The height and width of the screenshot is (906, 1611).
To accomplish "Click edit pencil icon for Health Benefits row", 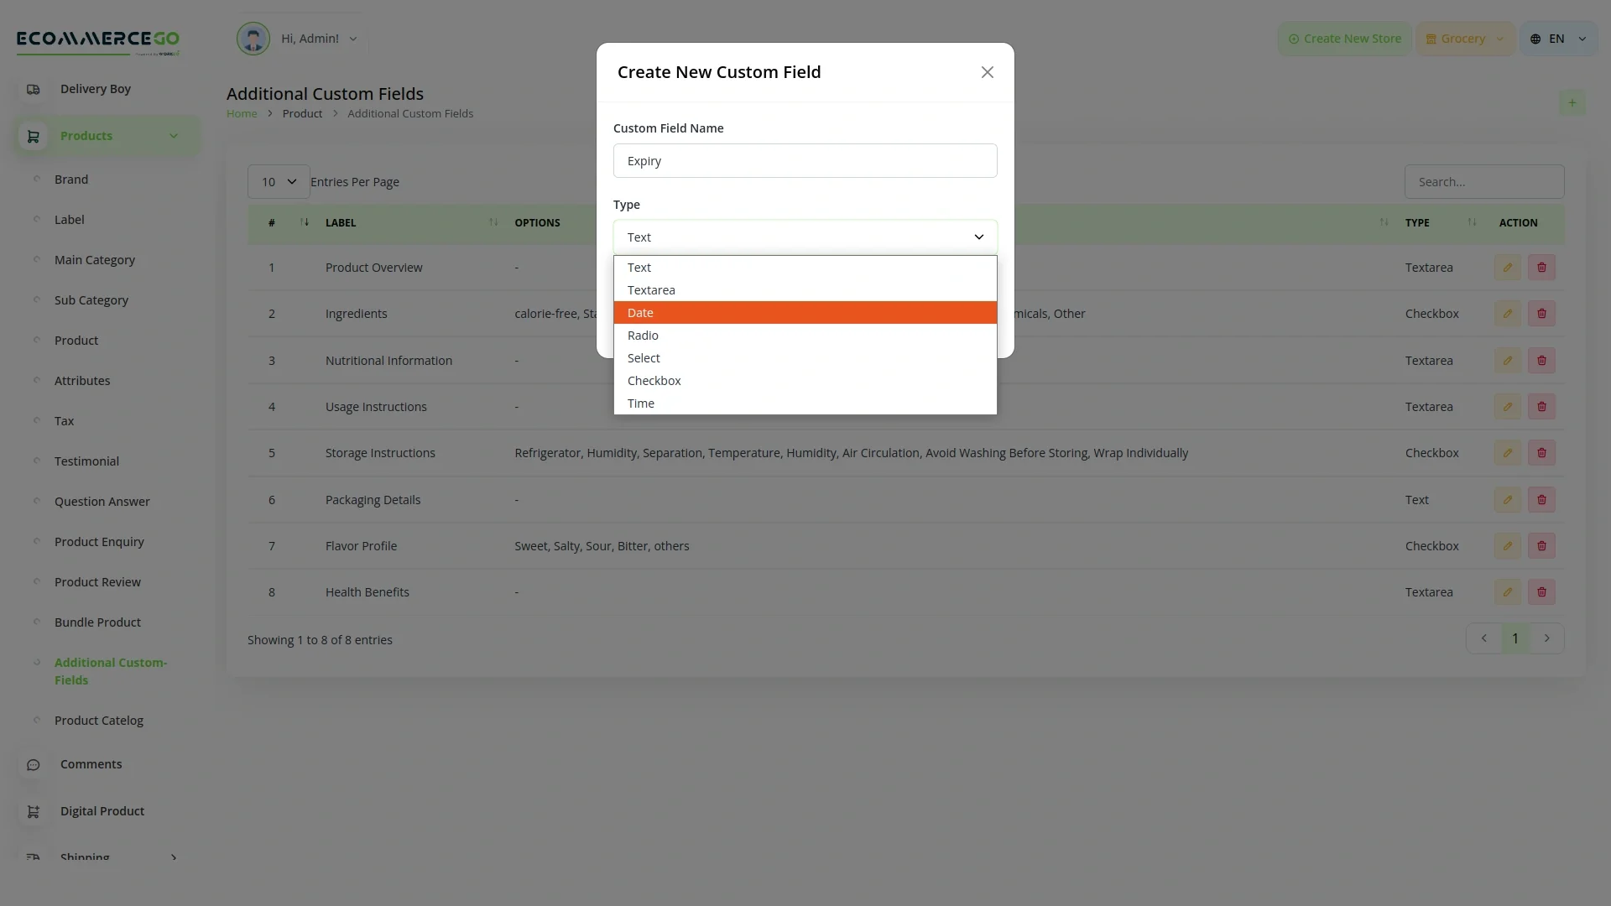I will [1508, 592].
